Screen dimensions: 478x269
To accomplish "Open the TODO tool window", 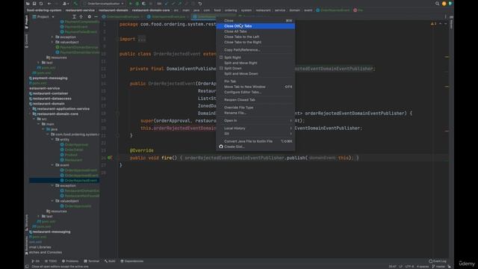I will pyautogui.click(x=51, y=261).
